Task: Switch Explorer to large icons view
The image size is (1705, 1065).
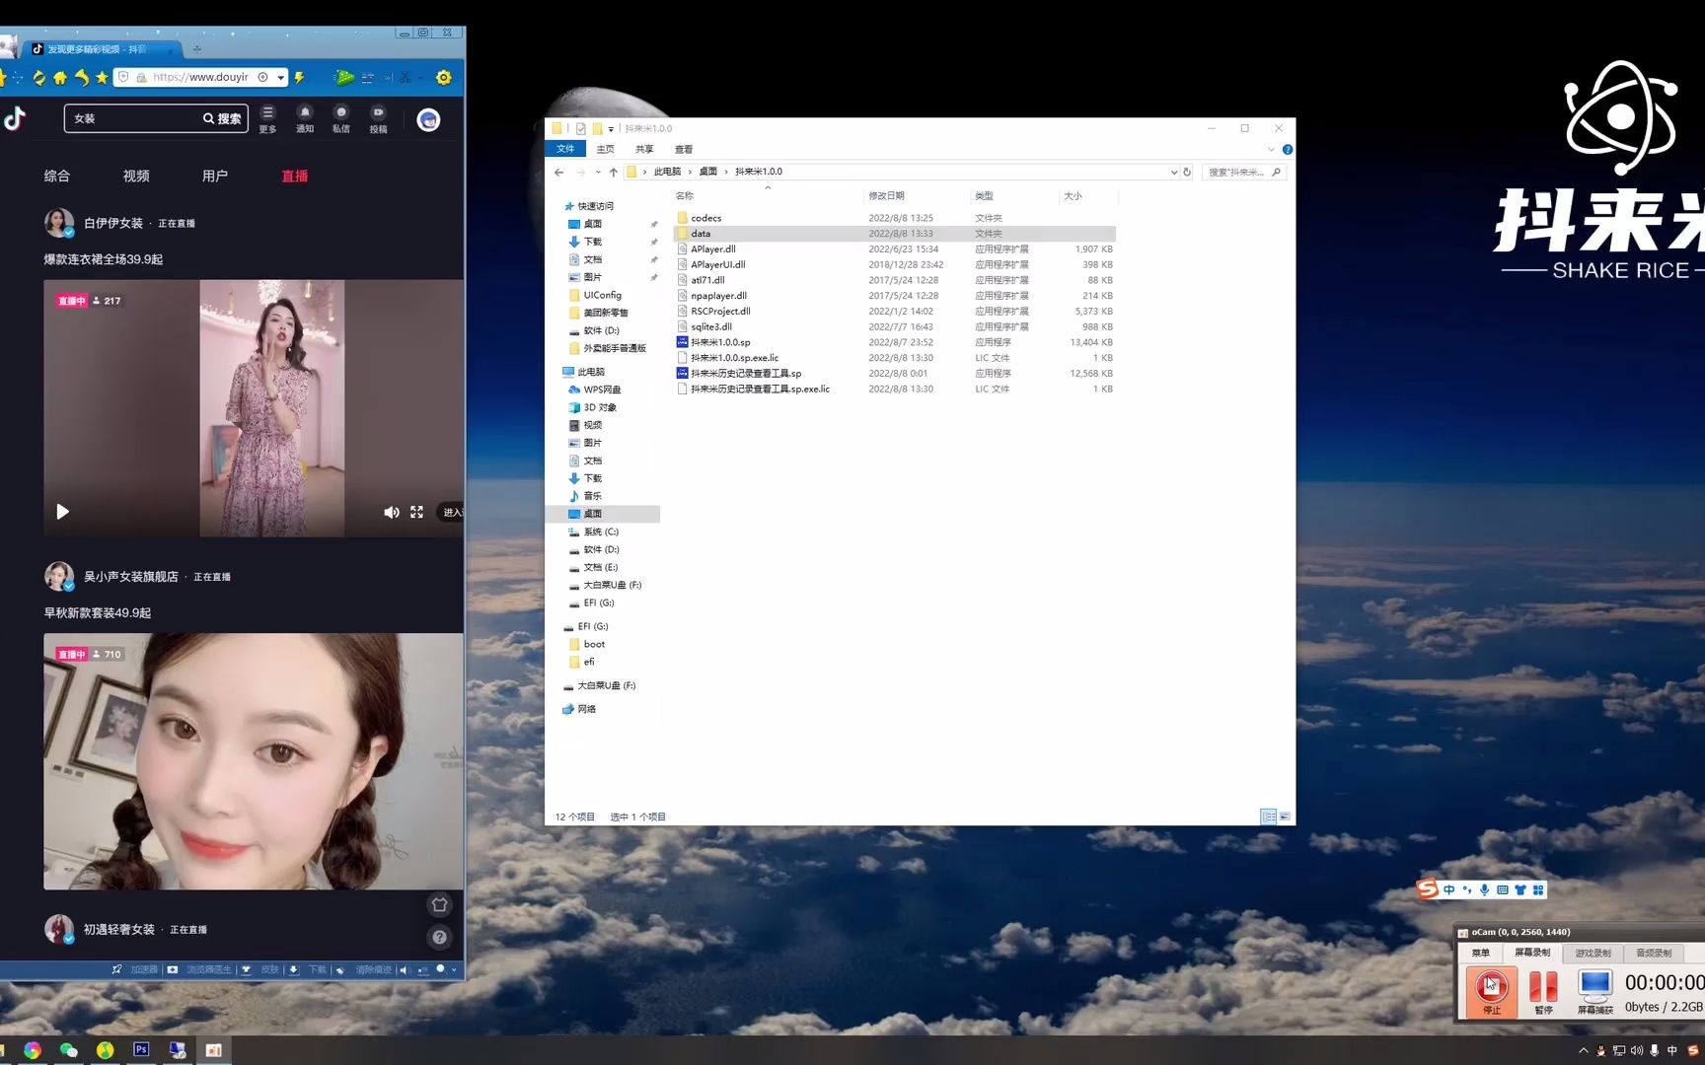Action: (1285, 816)
